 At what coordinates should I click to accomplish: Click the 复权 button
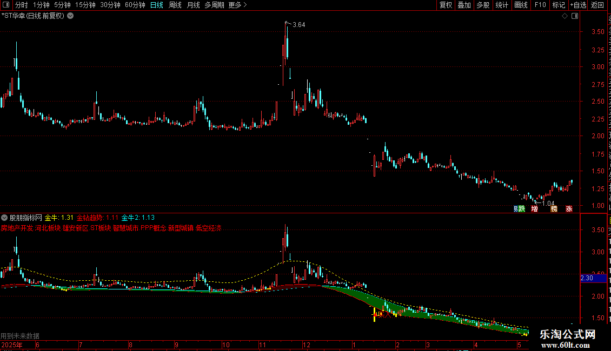point(446,5)
